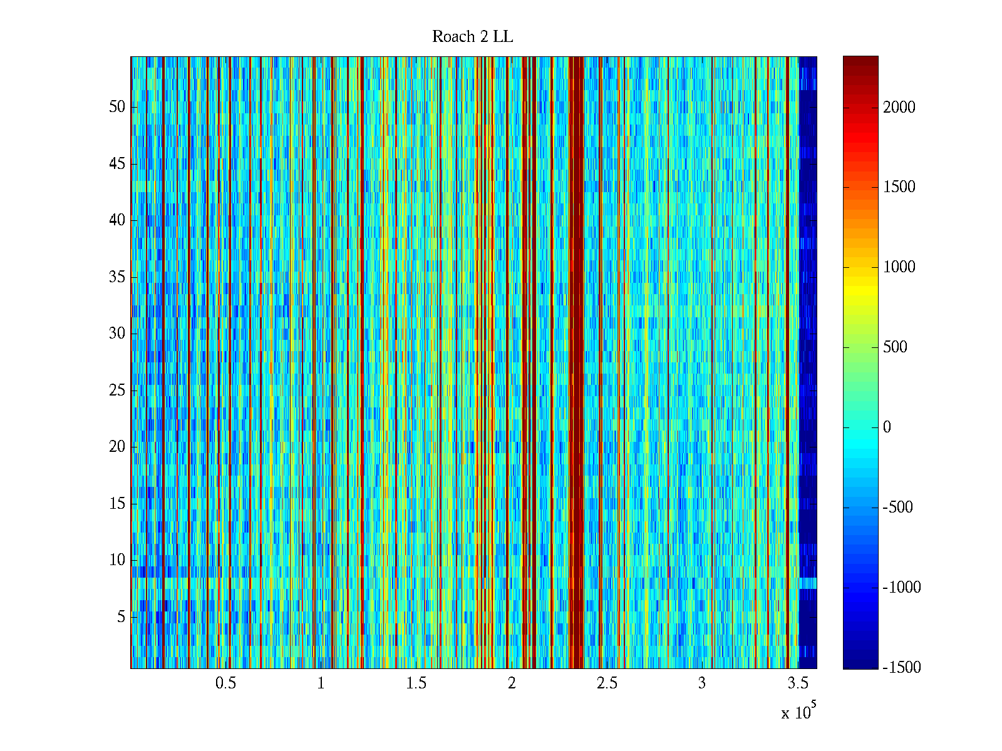Click the x-axis tick label 0.5
The image size is (1002, 751).
pyautogui.click(x=225, y=683)
